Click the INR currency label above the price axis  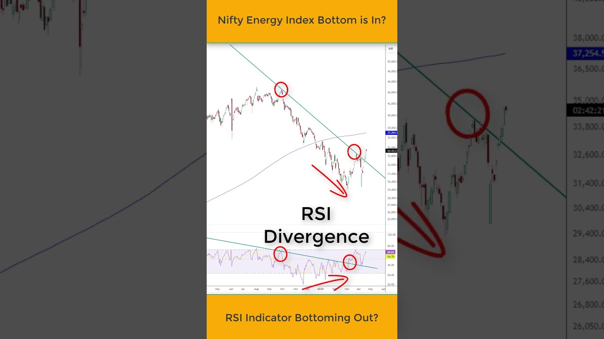(391, 48)
